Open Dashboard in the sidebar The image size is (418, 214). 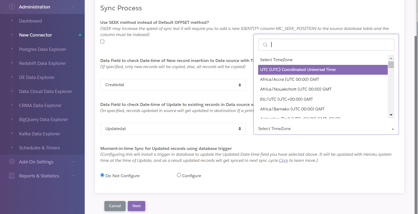(x=31, y=21)
